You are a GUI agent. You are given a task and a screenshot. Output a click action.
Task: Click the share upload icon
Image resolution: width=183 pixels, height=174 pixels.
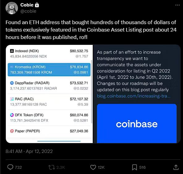[x=176, y=167]
